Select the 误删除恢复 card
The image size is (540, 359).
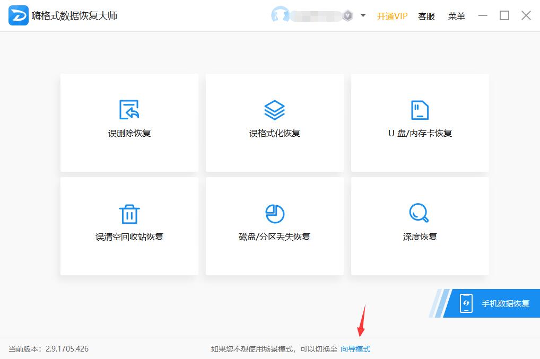pos(129,122)
